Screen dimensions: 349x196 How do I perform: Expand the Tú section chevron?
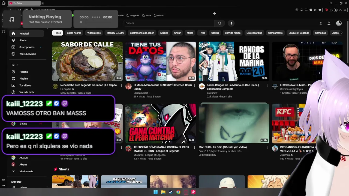(17, 65)
